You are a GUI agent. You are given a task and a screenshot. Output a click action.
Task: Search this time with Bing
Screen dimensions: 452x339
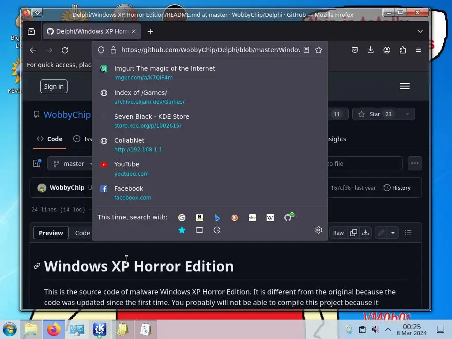pos(217,218)
